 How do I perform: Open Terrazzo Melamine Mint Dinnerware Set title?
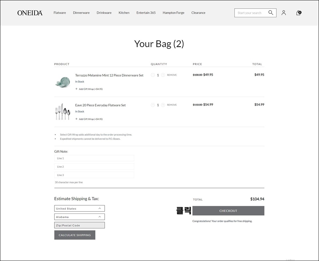(x=109, y=75)
